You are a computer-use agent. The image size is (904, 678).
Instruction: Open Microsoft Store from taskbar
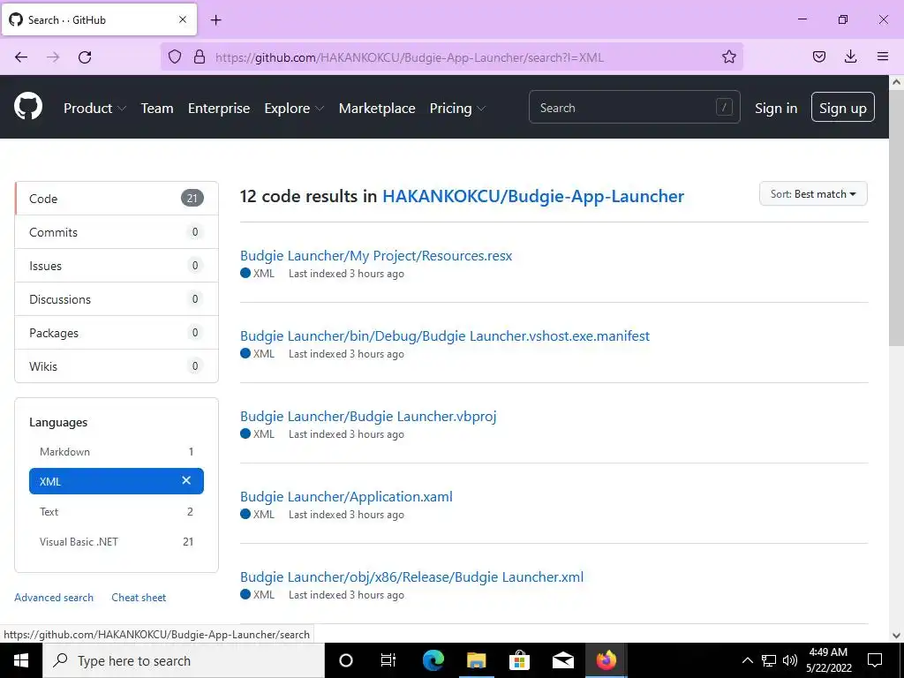(x=519, y=660)
